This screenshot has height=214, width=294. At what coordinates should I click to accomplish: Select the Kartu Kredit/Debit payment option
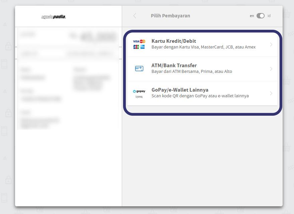coord(174,41)
